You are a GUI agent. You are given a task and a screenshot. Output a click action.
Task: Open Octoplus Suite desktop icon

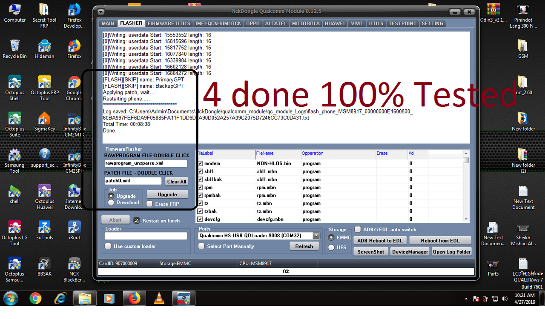coord(15,124)
